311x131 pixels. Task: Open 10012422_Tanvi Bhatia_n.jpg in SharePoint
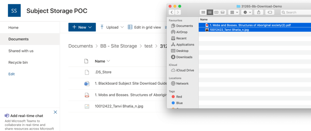[119, 106]
